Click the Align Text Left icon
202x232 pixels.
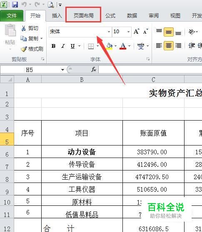(159, 46)
